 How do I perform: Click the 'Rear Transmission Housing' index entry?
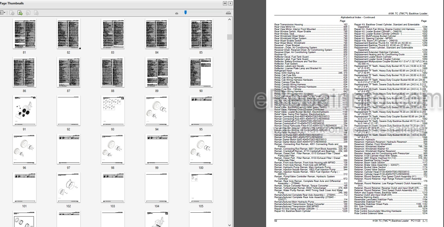[288, 25]
